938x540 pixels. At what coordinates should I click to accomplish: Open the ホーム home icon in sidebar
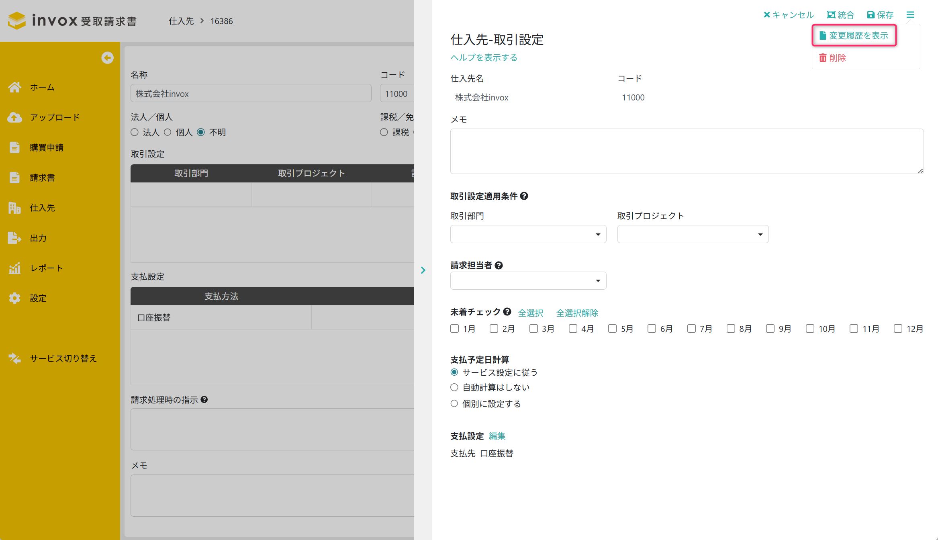point(15,87)
